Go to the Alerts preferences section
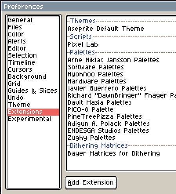 33,41
